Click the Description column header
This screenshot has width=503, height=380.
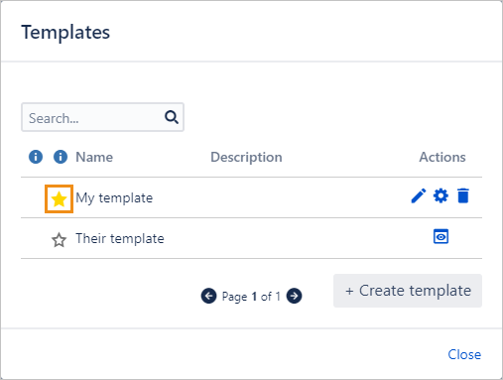246,157
